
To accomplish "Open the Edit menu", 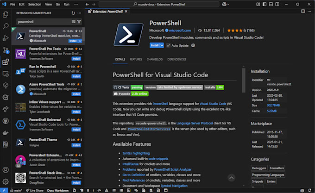I will [x=21, y=4].
